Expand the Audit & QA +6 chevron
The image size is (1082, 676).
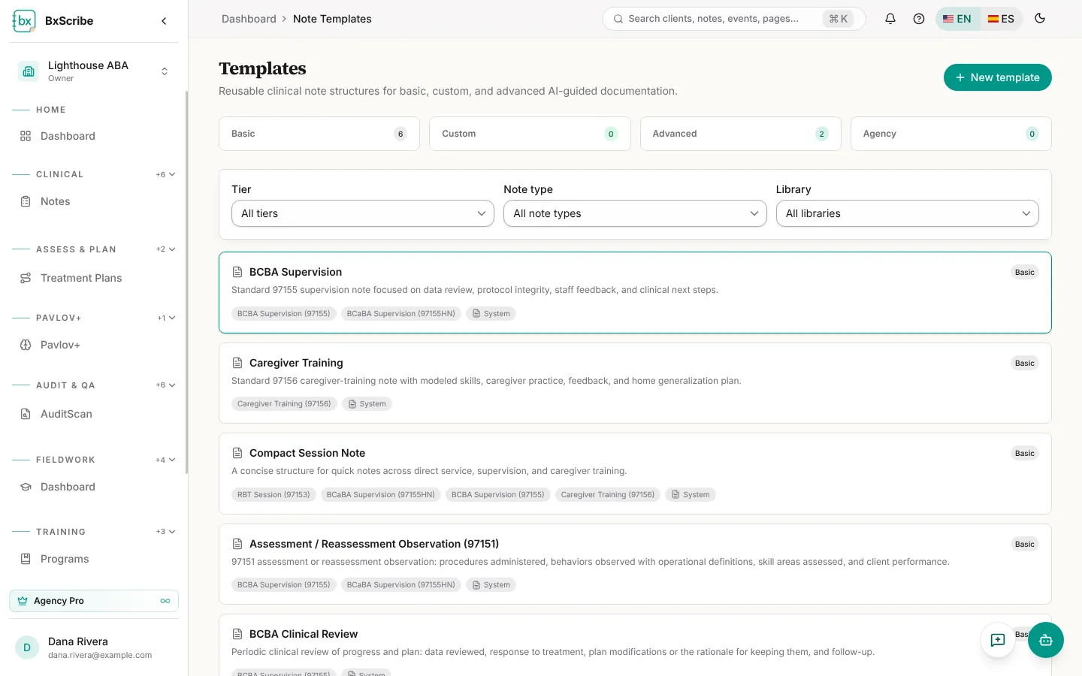[x=166, y=385]
